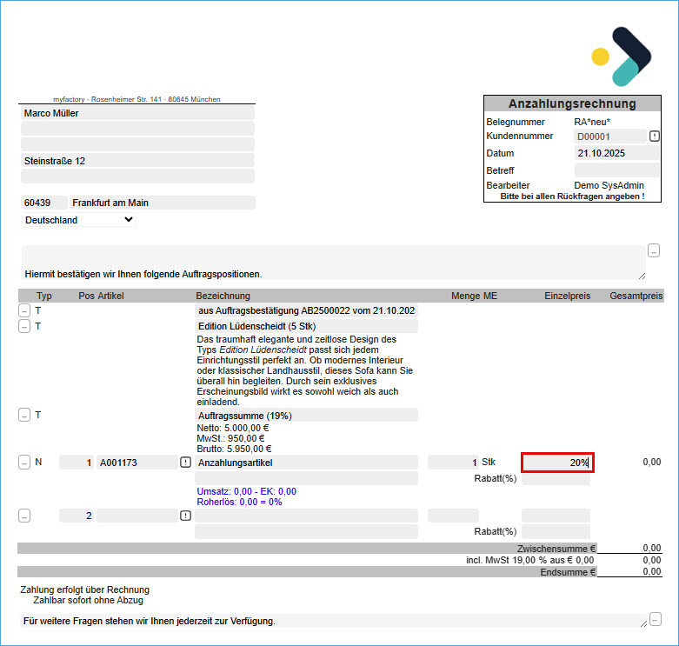Click the empty article field in position 2
The image size is (679, 646).
click(136, 516)
